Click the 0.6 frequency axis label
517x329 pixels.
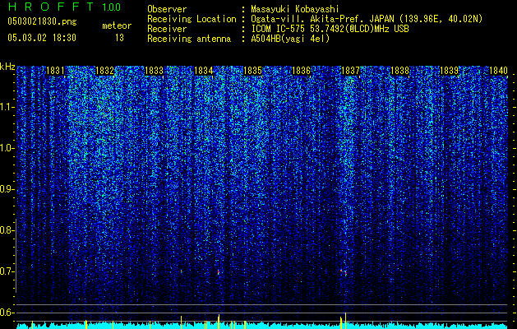click(x=7, y=313)
